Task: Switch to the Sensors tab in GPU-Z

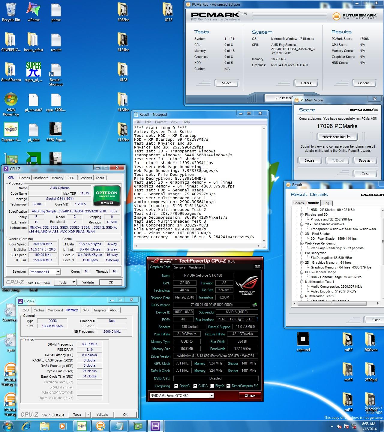Action: pyautogui.click(x=179, y=267)
